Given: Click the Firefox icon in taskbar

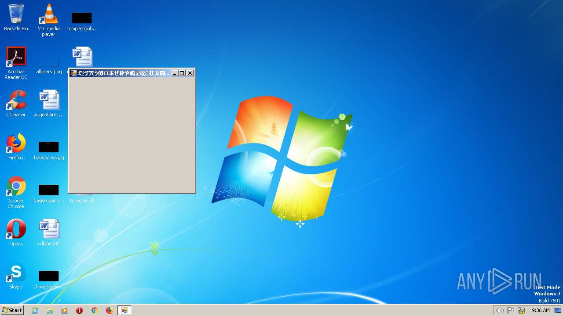Looking at the screenshot, I should click(109, 310).
